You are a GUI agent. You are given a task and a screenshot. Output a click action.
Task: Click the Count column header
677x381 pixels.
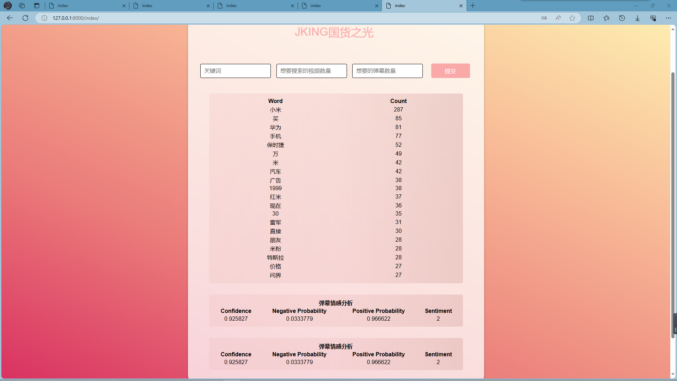pos(398,101)
